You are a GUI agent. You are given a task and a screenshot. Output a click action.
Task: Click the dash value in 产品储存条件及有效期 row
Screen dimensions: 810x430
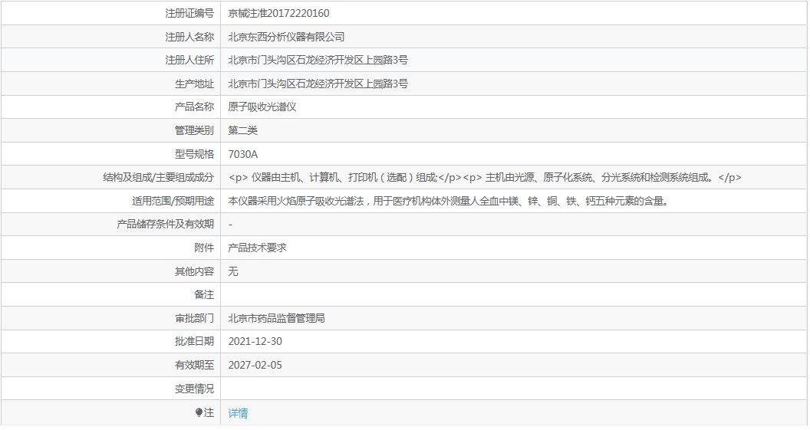(230, 225)
